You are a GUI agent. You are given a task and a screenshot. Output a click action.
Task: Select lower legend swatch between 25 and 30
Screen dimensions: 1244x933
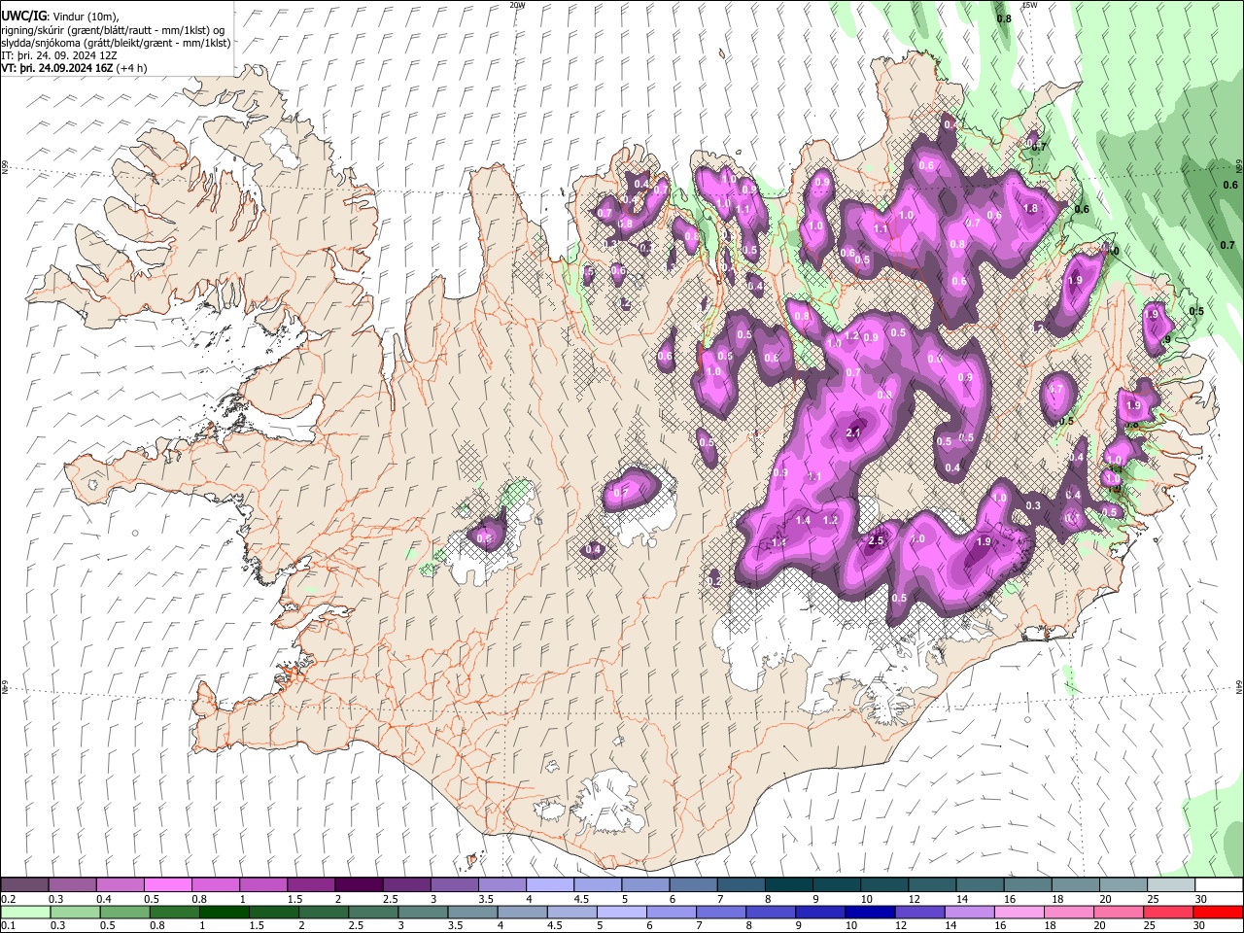pos(1166,913)
